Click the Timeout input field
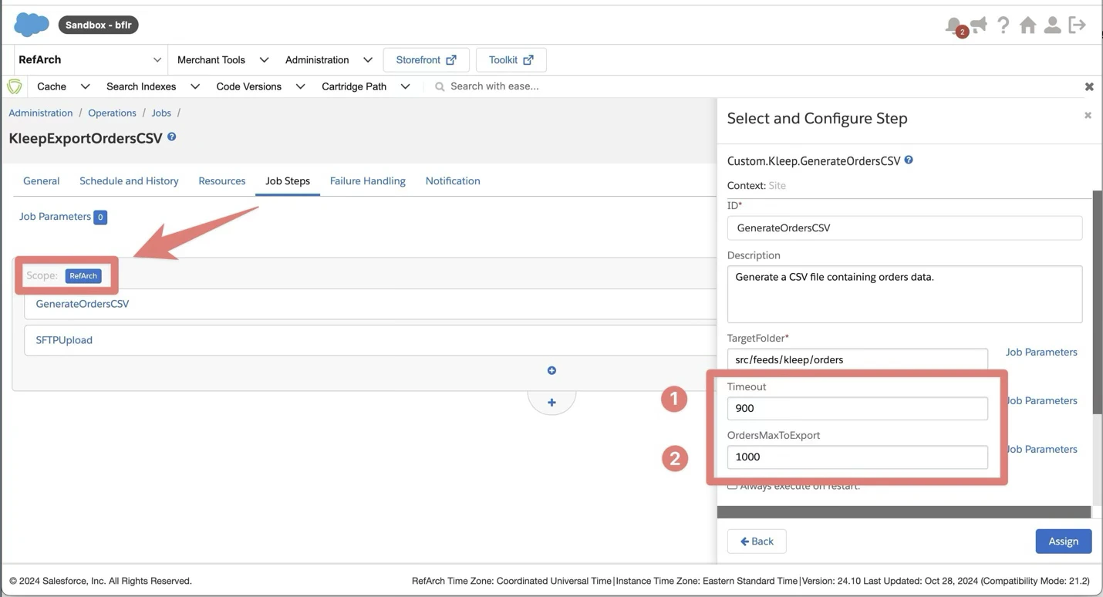The width and height of the screenshot is (1103, 597). click(x=857, y=409)
